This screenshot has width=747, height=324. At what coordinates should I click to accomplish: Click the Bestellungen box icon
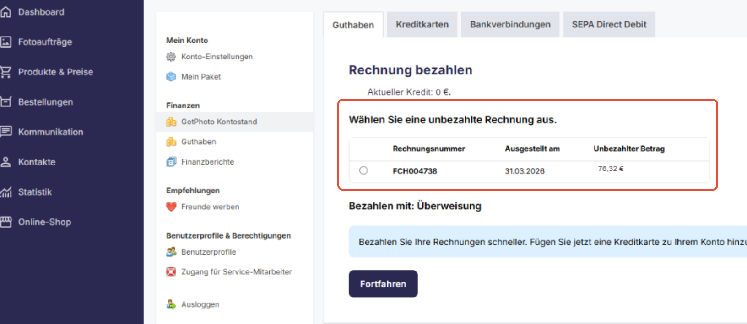(5, 102)
